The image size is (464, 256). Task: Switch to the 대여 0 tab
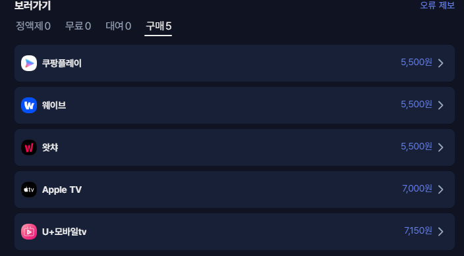tap(119, 26)
